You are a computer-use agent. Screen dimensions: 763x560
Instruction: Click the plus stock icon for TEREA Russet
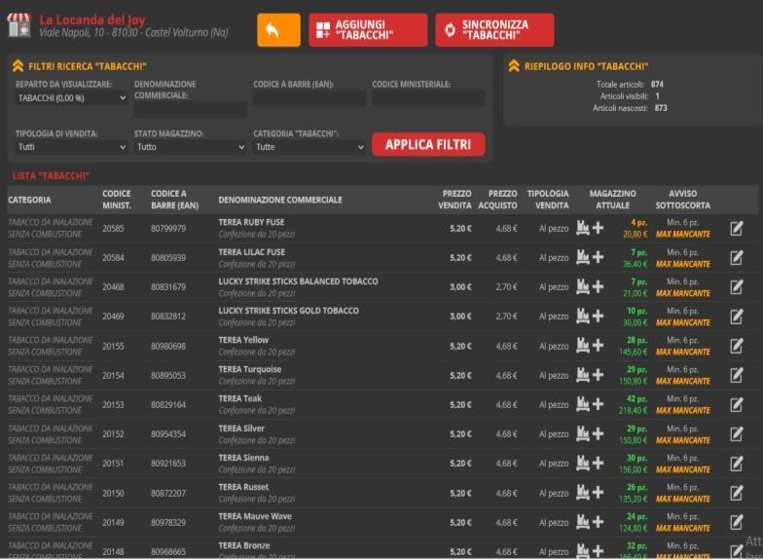598,493
